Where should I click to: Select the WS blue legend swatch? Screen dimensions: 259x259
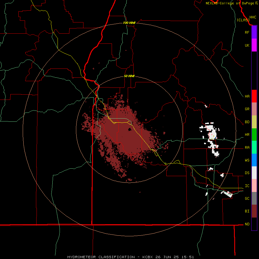pos(254,160)
